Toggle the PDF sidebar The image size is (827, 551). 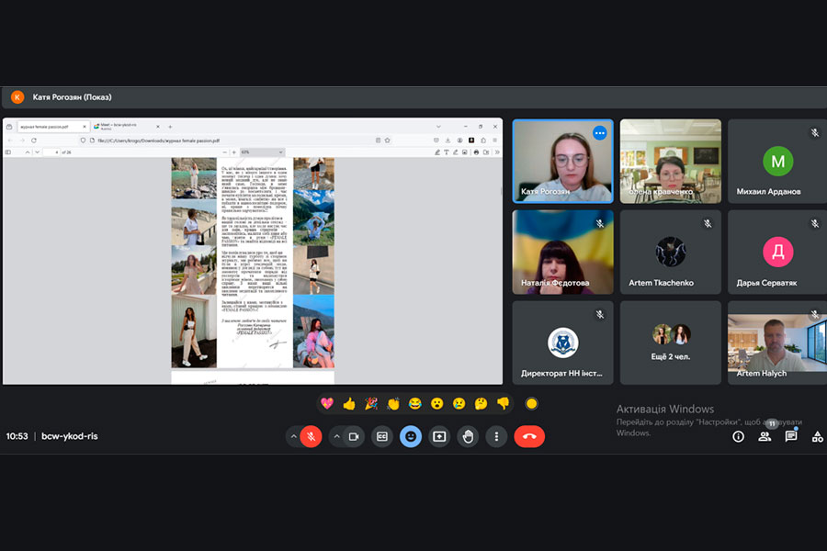click(8, 152)
